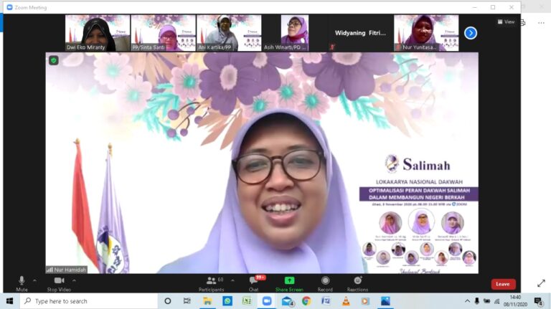Open the Participants panel
This screenshot has height=309, width=551.
(211, 284)
